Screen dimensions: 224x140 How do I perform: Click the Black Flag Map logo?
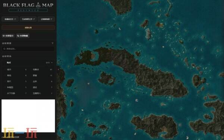pos(28,5)
